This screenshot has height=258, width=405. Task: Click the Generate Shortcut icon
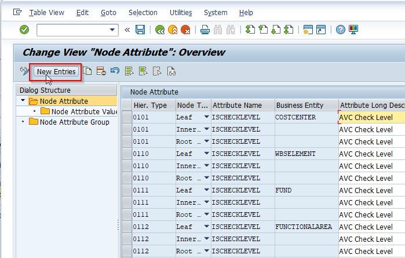click(x=321, y=30)
